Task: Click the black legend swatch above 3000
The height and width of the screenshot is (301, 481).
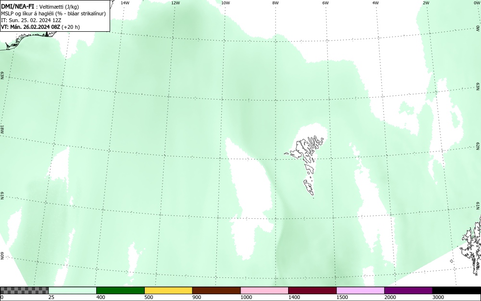Action: (x=456, y=290)
